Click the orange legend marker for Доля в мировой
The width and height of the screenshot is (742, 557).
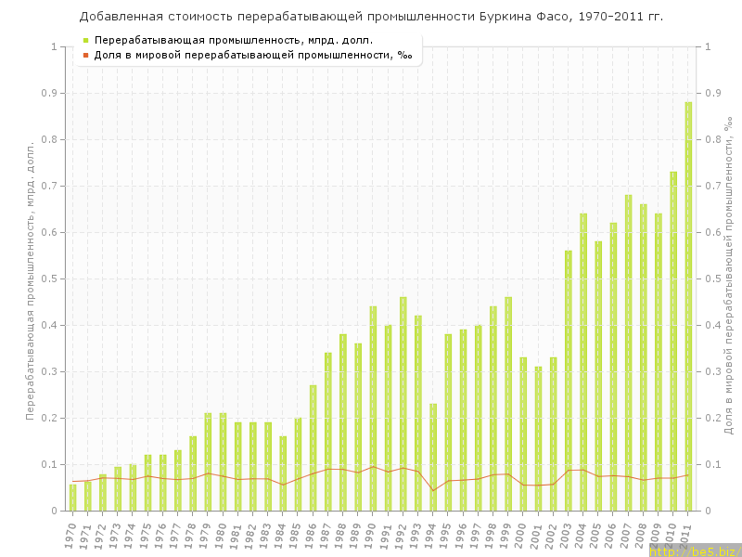[85, 56]
